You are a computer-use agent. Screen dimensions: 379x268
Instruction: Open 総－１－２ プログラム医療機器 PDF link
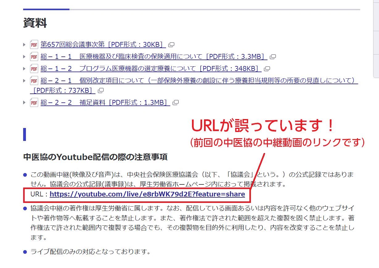151,68
